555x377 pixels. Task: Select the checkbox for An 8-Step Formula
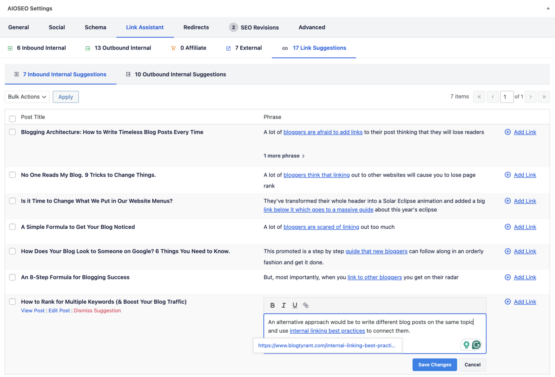12,277
